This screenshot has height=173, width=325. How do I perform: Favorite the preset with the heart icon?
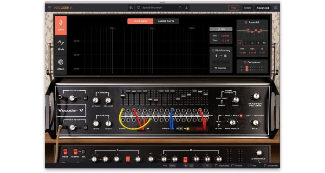click(138, 8)
